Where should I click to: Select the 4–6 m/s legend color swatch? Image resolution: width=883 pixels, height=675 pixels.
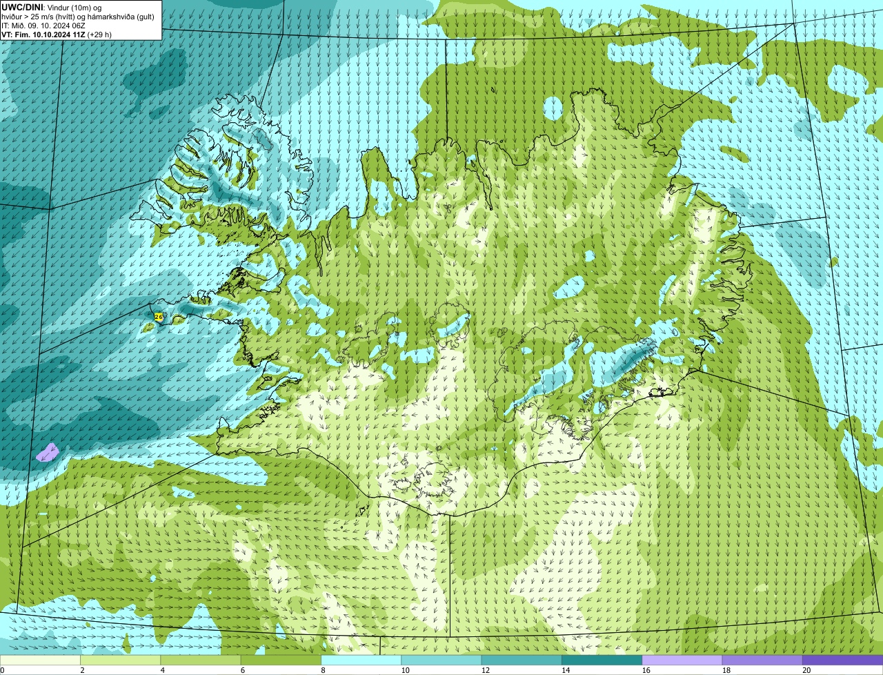201,660
